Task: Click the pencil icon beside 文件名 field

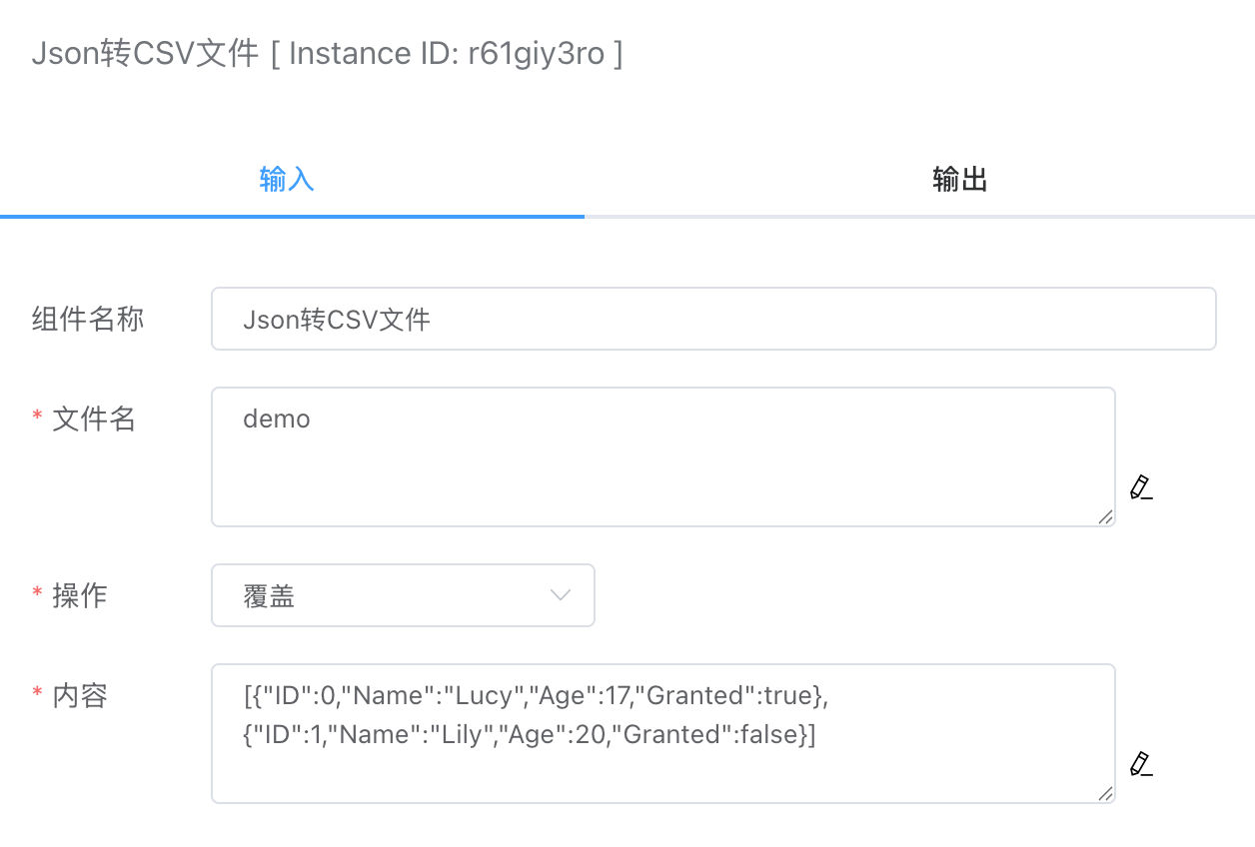Action: (x=1141, y=487)
